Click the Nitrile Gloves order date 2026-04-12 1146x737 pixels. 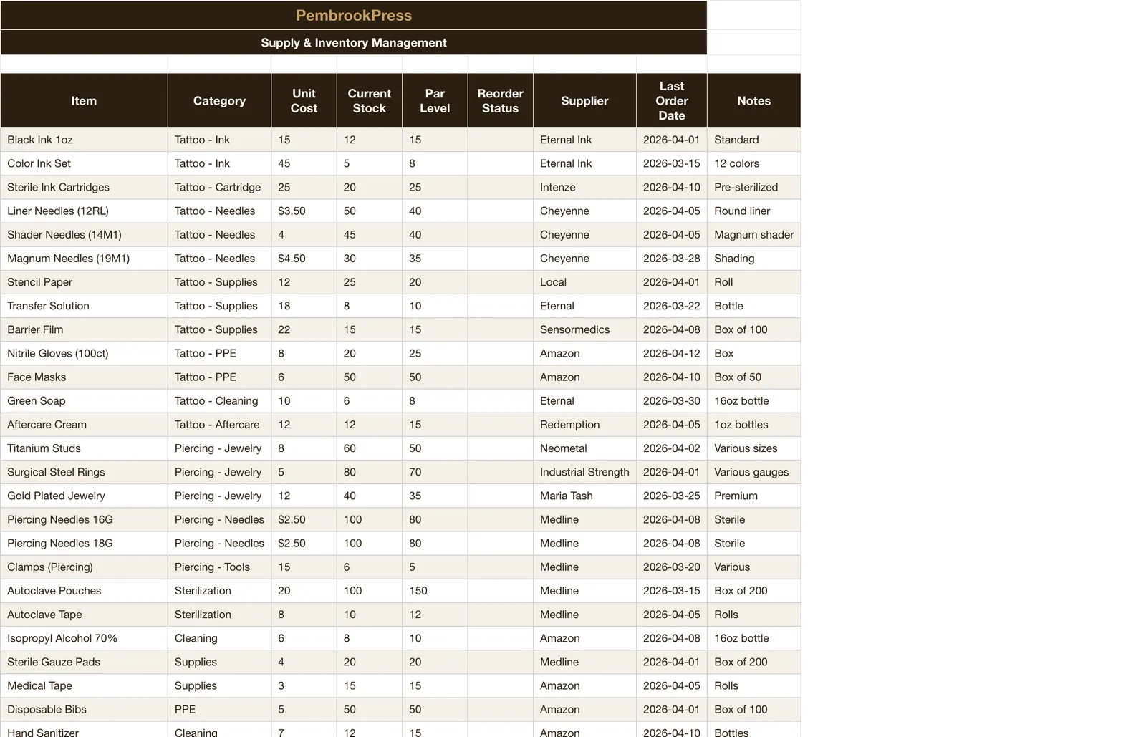point(671,353)
